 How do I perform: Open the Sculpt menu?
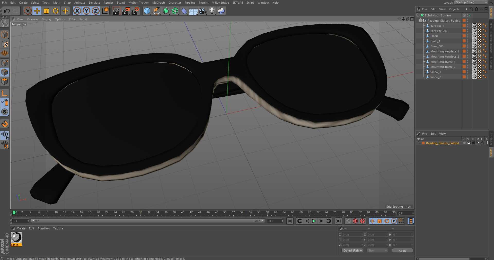(x=121, y=3)
